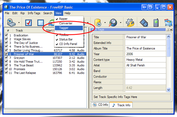This screenshot has width=177, height=117.
Task: Click the select all tracks checkmark icon
Action: [x=29, y=22]
